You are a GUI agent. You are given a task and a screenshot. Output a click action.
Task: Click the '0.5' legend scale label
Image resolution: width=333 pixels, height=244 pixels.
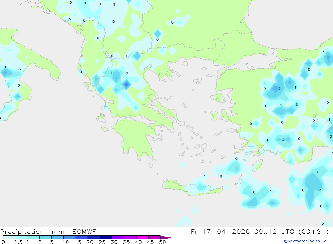coord(18,242)
